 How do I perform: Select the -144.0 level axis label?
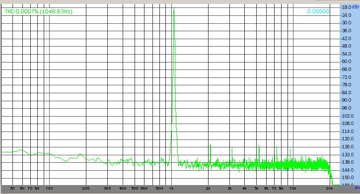coord(347,170)
